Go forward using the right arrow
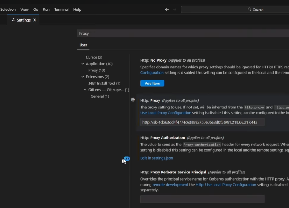Image resolution: width=289 pixels, height=208 pixels. (175, 10)
